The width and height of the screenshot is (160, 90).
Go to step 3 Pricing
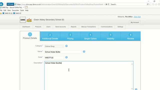click(70, 36)
